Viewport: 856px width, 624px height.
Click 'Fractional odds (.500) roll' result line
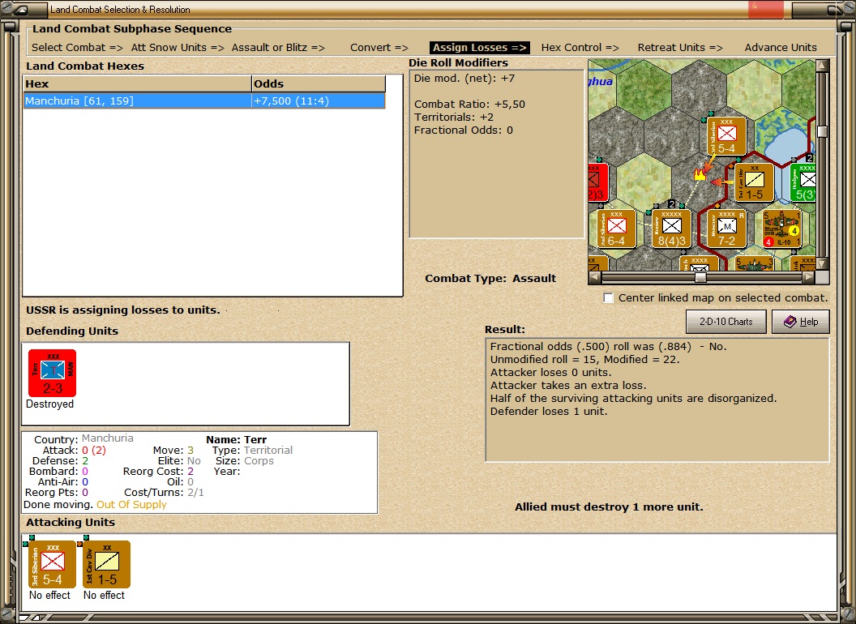pos(608,346)
